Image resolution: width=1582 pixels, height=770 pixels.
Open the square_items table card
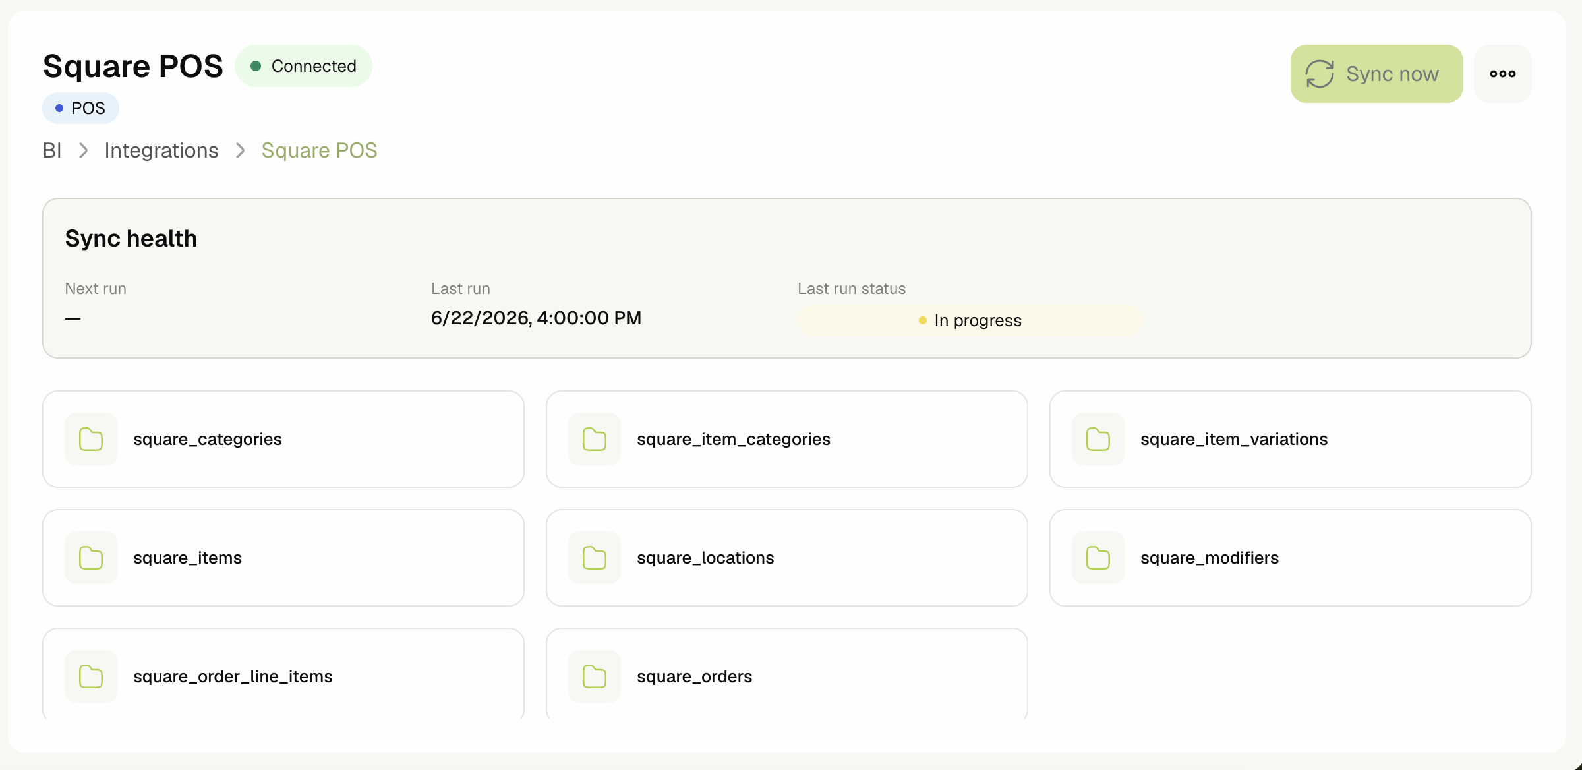[283, 558]
